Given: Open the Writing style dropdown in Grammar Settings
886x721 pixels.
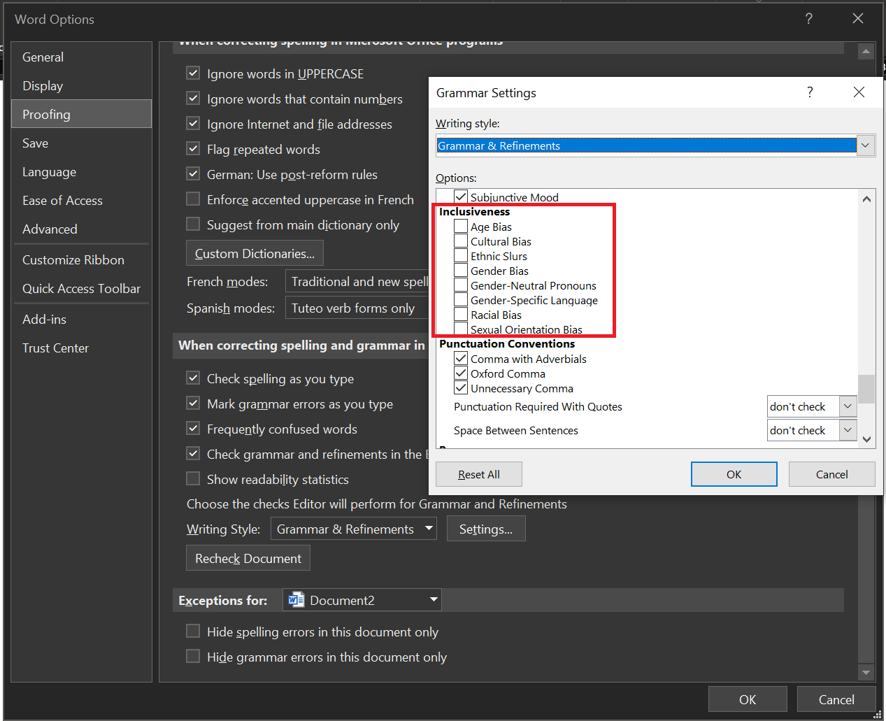Looking at the screenshot, I should [x=865, y=145].
